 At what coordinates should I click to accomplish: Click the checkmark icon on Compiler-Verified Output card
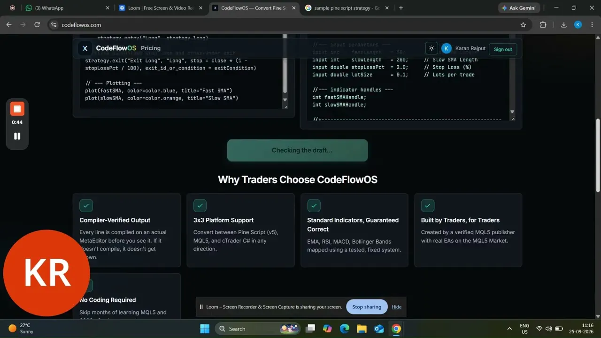[x=86, y=206]
